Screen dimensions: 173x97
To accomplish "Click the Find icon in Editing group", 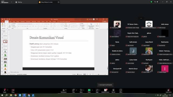I will point(82,24).
